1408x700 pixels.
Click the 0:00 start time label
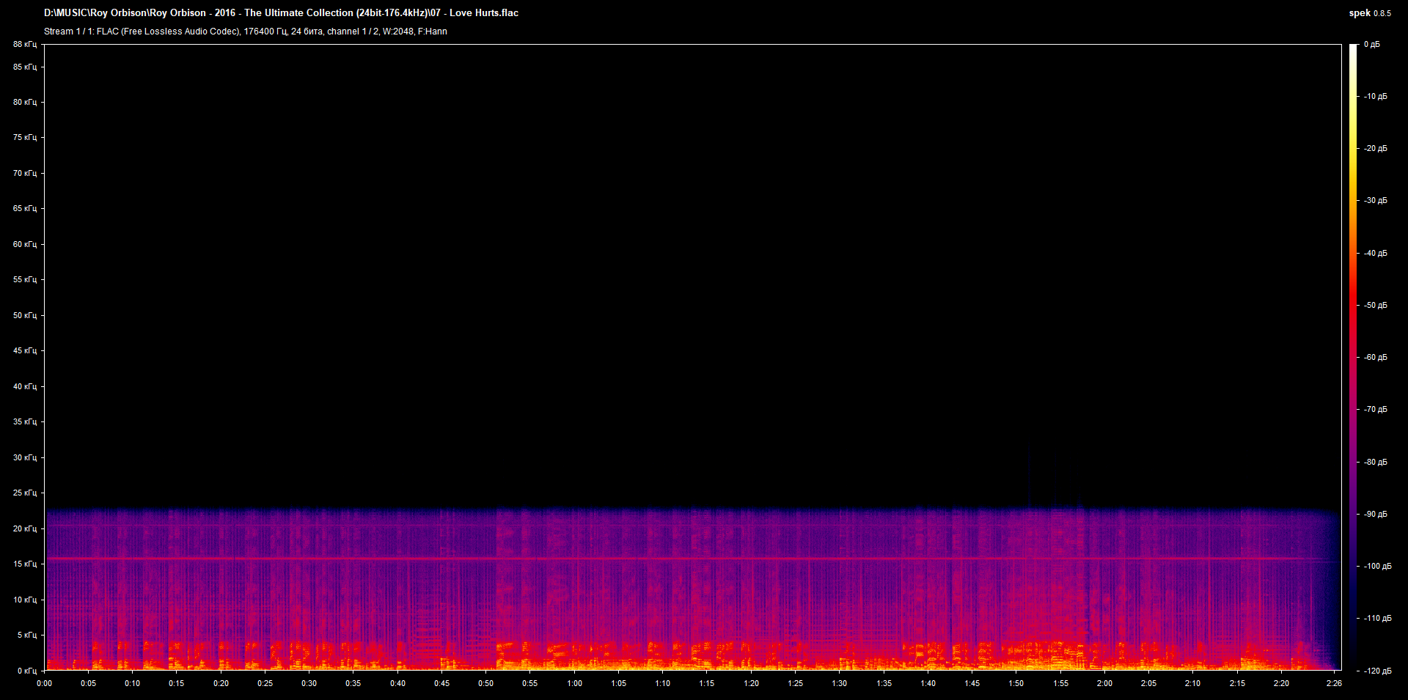(x=45, y=683)
